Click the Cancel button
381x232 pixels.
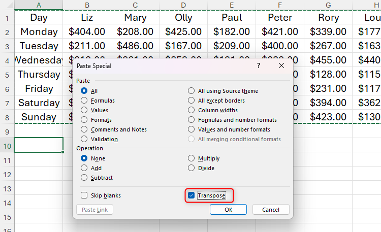click(270, 210)
